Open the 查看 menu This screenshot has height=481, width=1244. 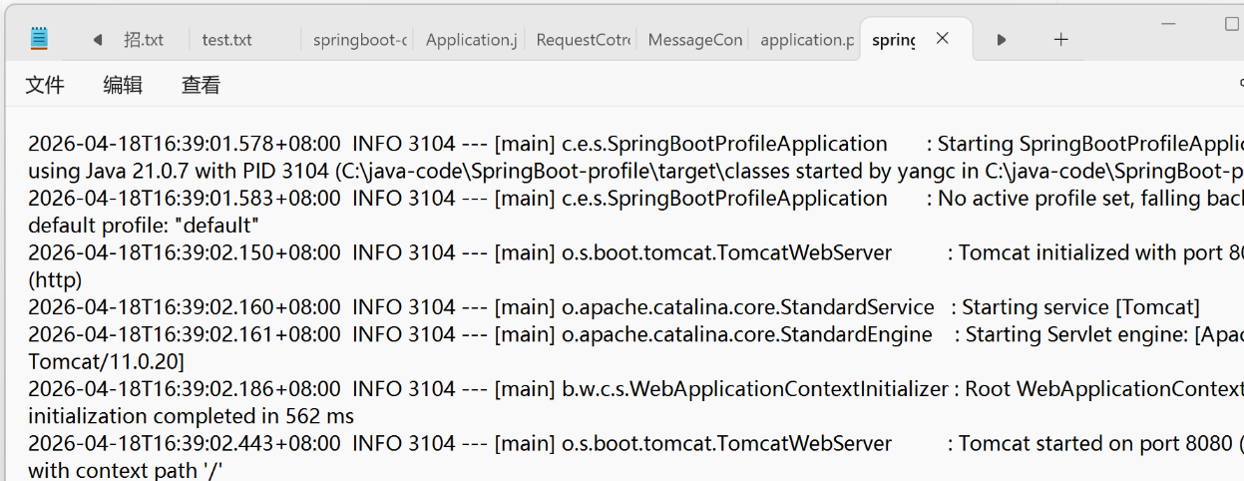201,86
